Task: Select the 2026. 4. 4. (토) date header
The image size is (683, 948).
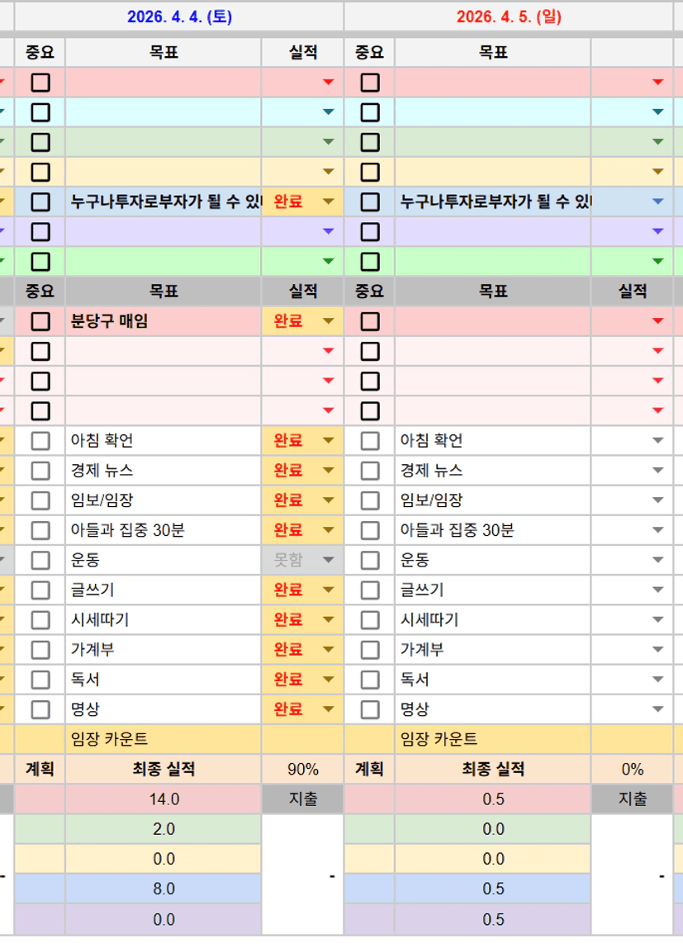Action: (x=179, y=17)
